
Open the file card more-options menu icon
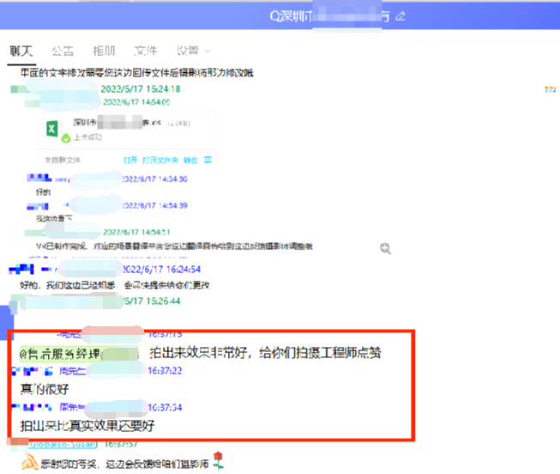208,160
